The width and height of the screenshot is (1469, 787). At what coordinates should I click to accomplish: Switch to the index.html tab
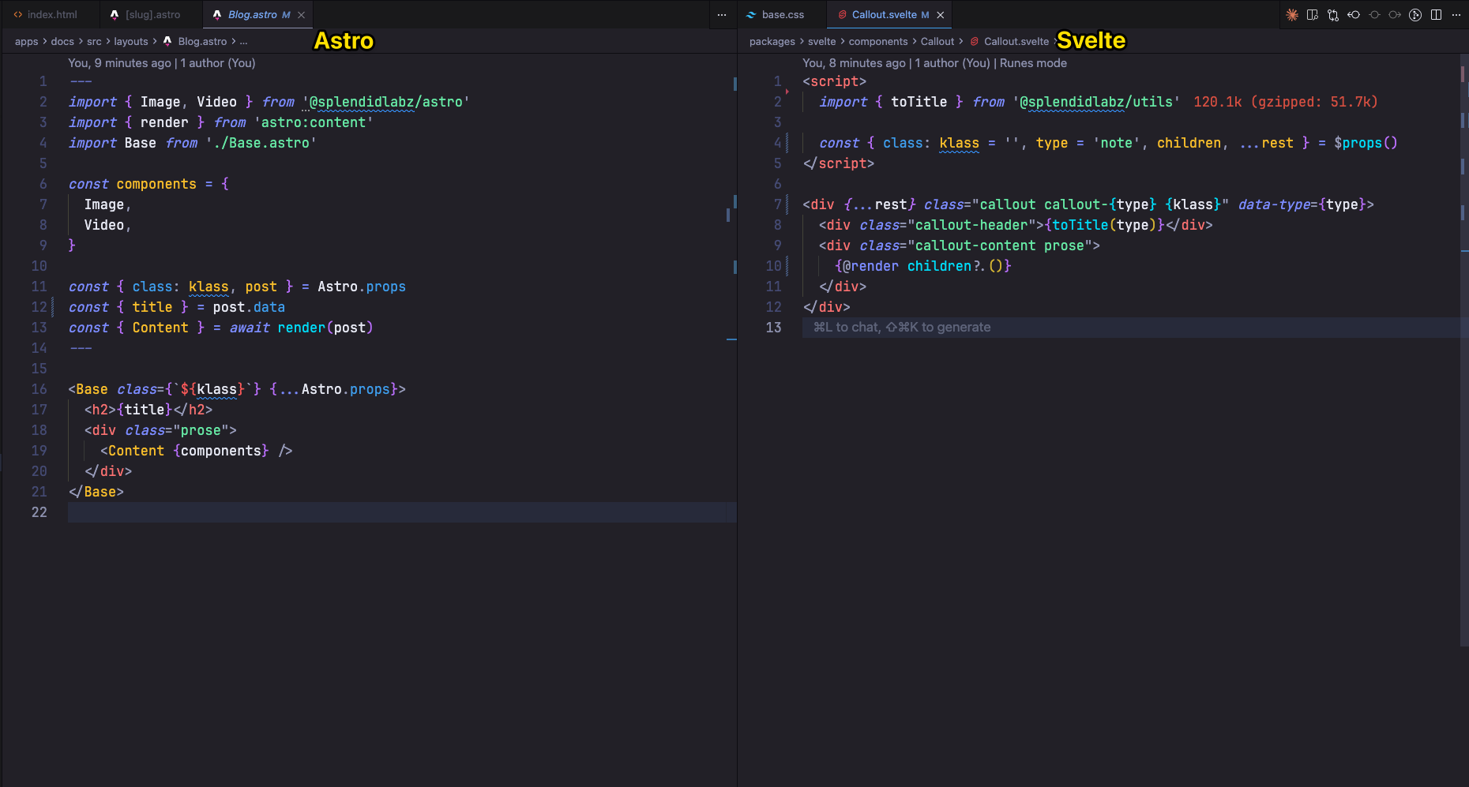(51, 14)
